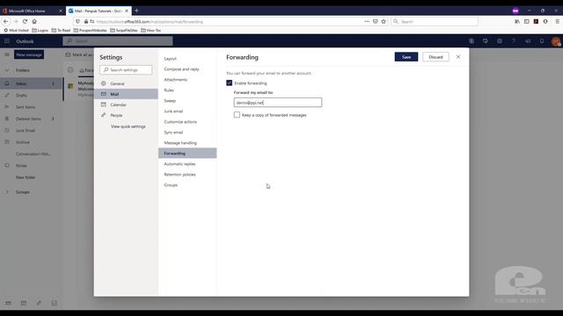Go to browser home page icon
Screen dimensions: 563x316
click(34, 21)
